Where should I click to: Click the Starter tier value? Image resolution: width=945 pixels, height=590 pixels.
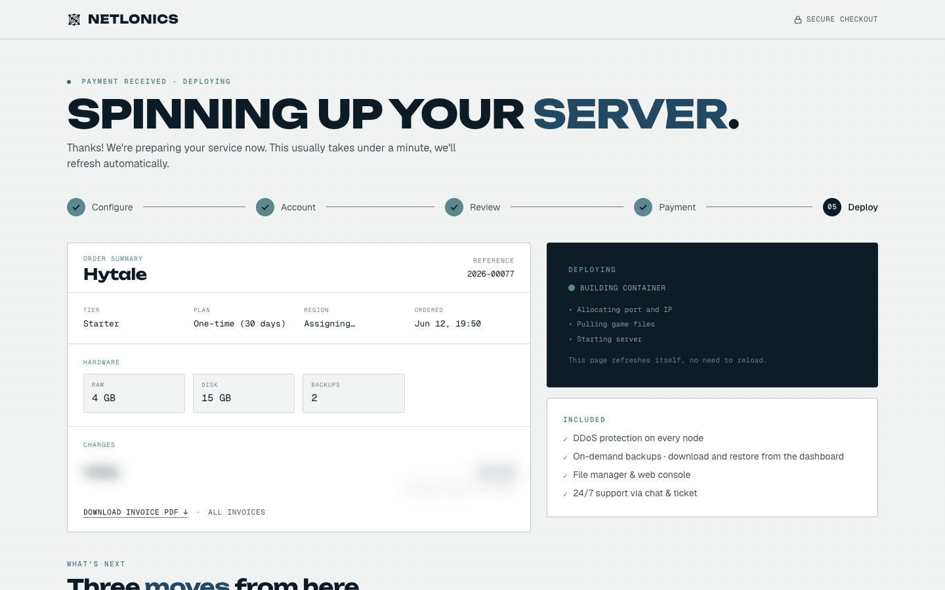[x=101, y=324]
